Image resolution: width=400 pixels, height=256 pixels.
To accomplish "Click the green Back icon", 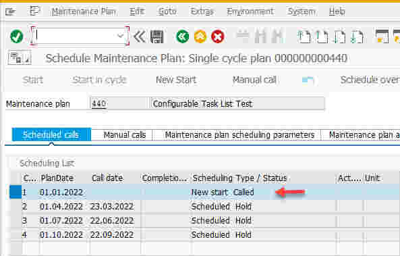I will [x=183, y=36].
